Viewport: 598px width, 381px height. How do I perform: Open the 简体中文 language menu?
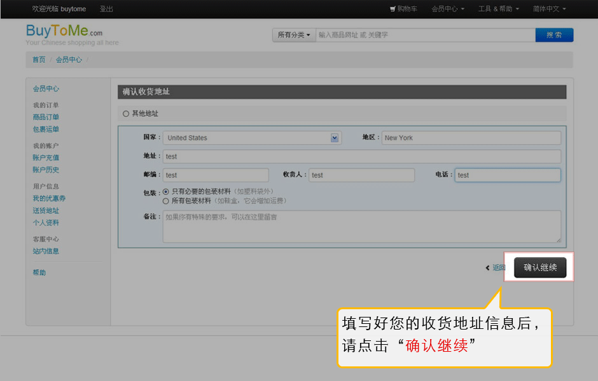click(549, 9)
